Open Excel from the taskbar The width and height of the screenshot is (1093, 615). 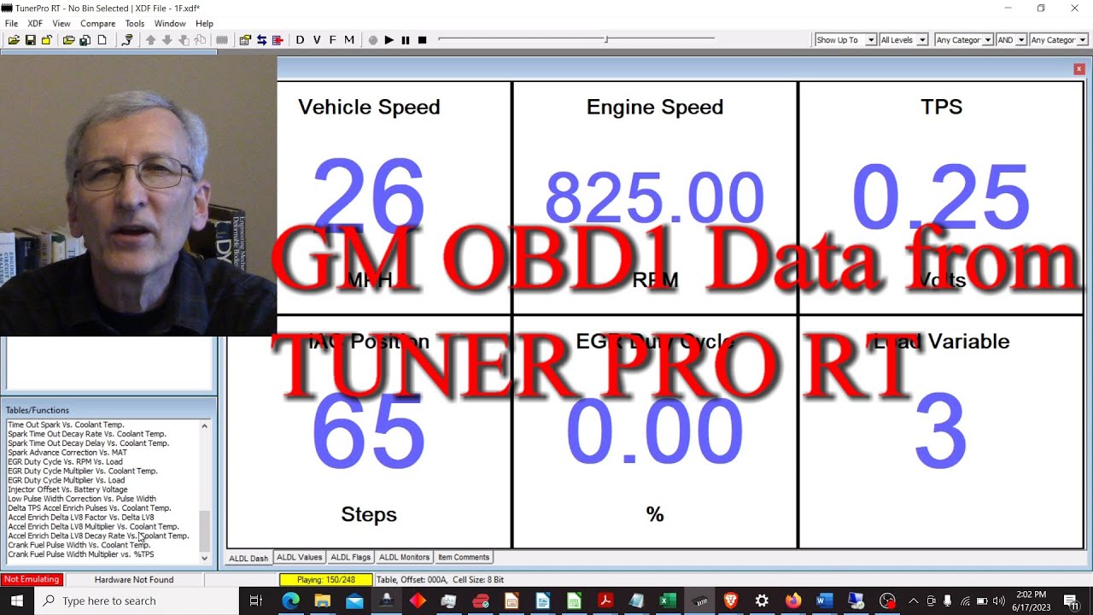pyautogui.click(x=668, y=600)
